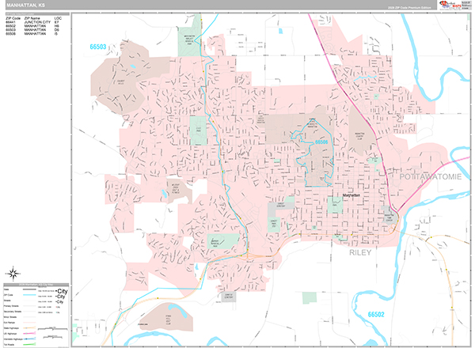Click the green park beside Manhattan label
475x348 pixels.
click(x=334, y=205)
